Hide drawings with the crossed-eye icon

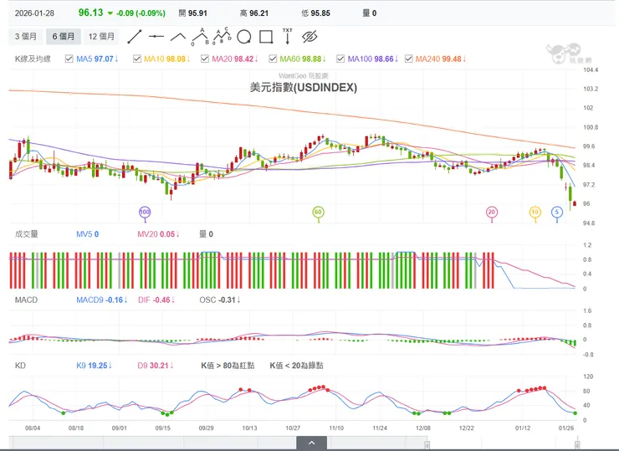click(310, 36)
